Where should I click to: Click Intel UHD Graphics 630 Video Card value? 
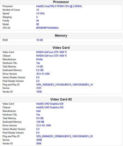(50, 104)
